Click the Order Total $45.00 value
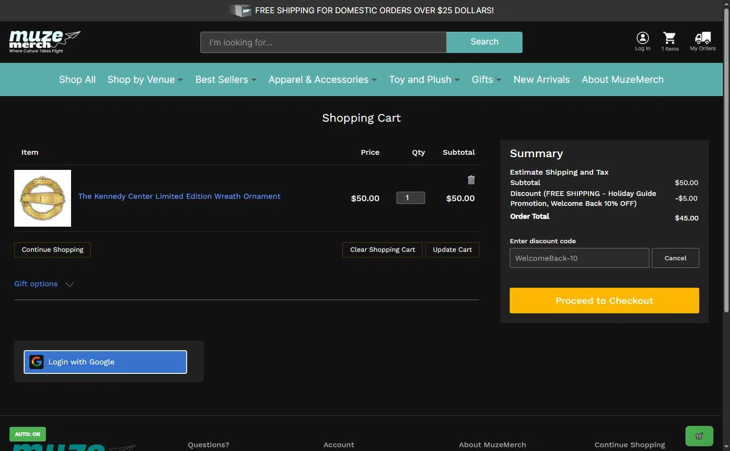730x451 pixels. (686, 218)
